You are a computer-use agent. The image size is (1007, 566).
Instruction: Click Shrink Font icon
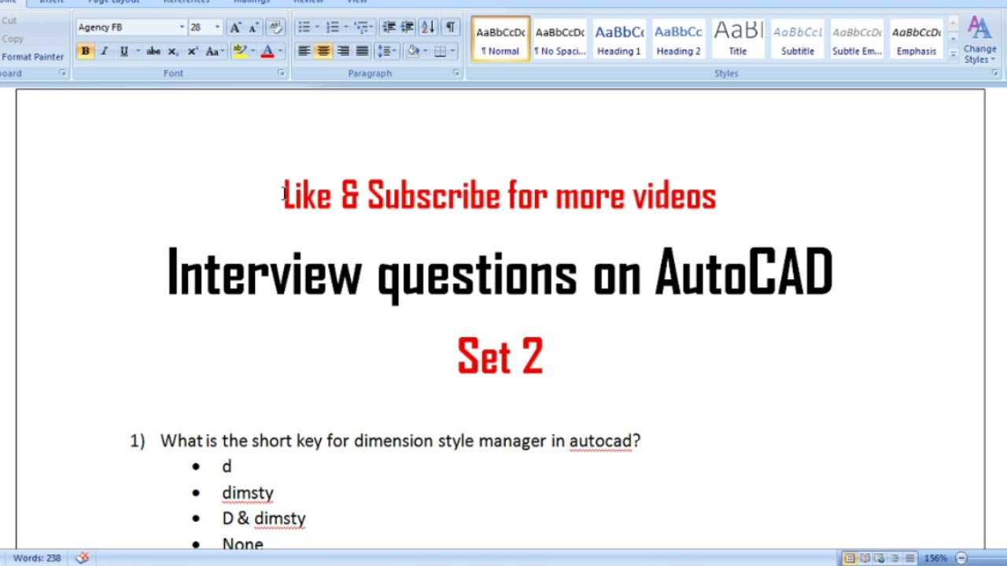pos(253,28)
